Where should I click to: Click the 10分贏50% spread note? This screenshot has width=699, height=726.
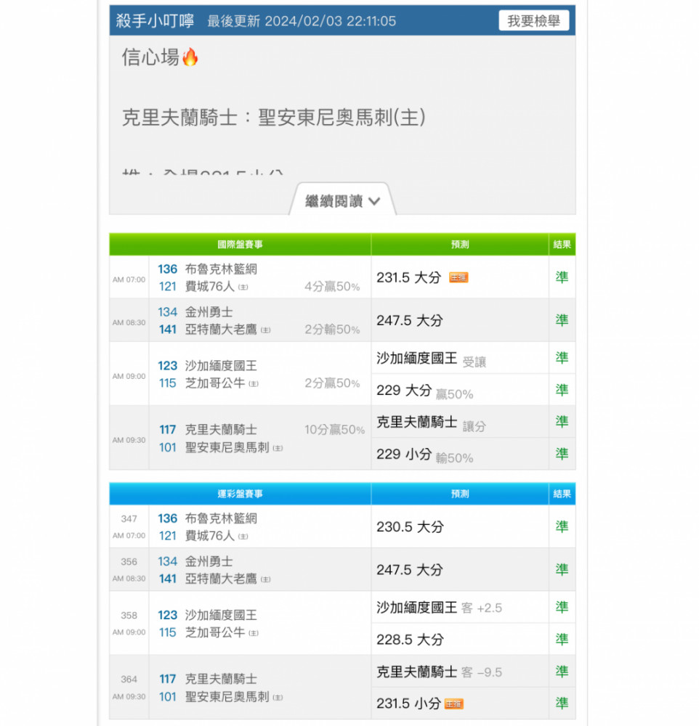[x=335, y=430]
